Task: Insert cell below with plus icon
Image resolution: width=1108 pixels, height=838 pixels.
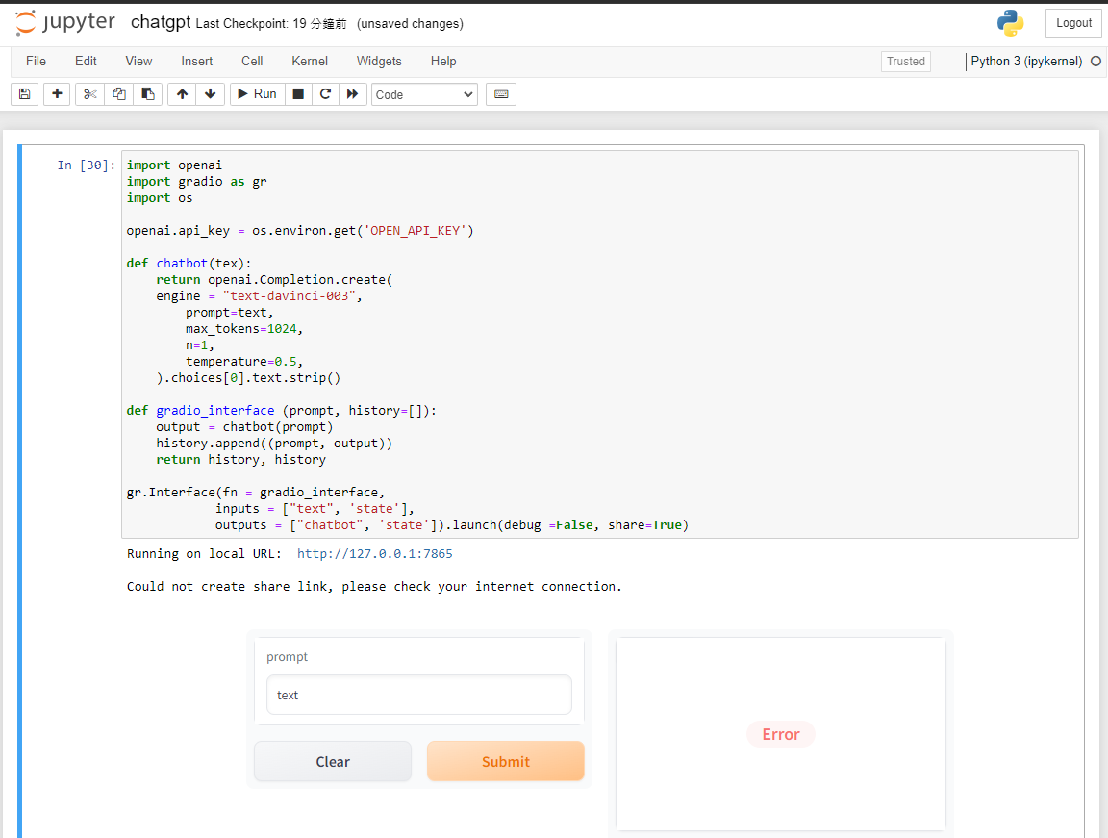Action: tap(57, 94)
